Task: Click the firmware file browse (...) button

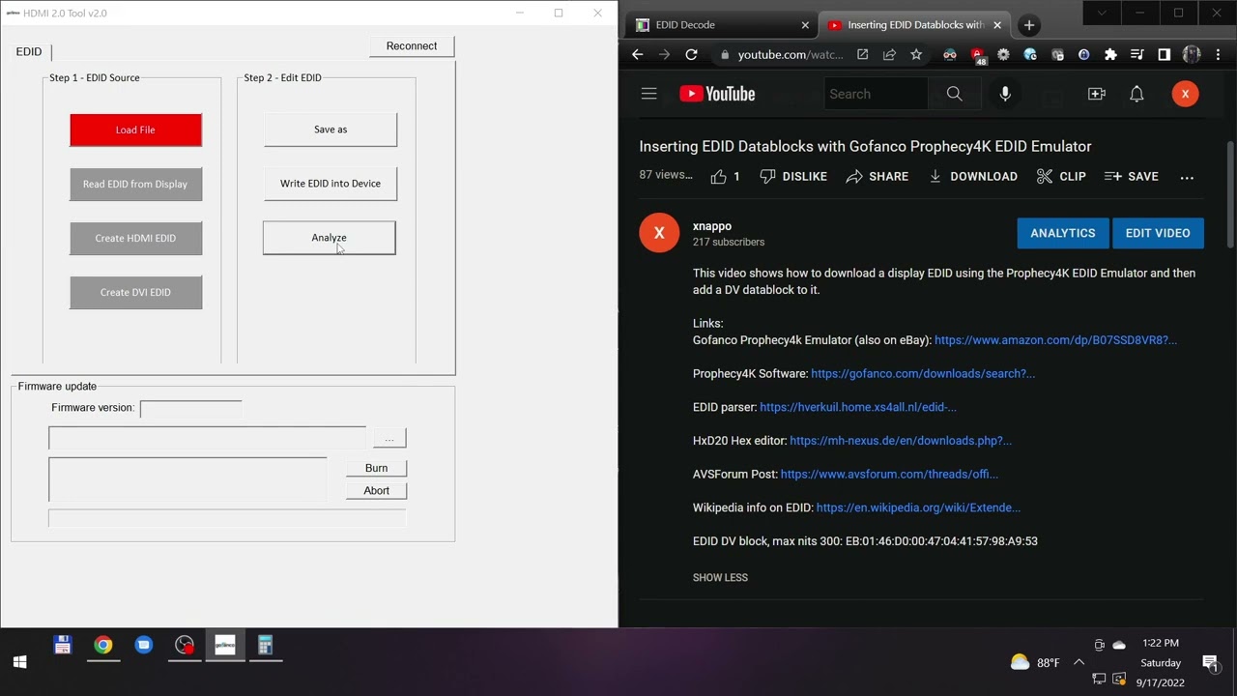Action: click(x=389, y=438)
